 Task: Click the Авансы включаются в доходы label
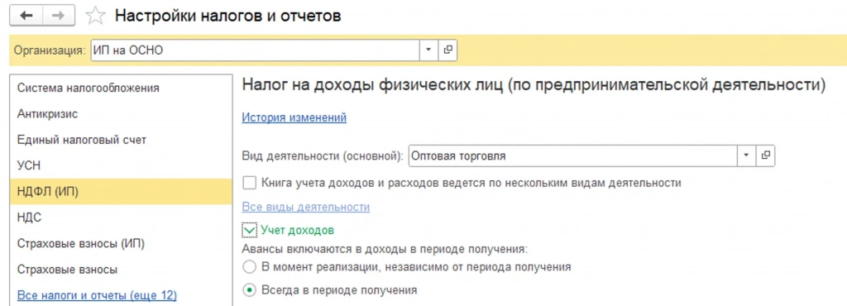(385, 249)
